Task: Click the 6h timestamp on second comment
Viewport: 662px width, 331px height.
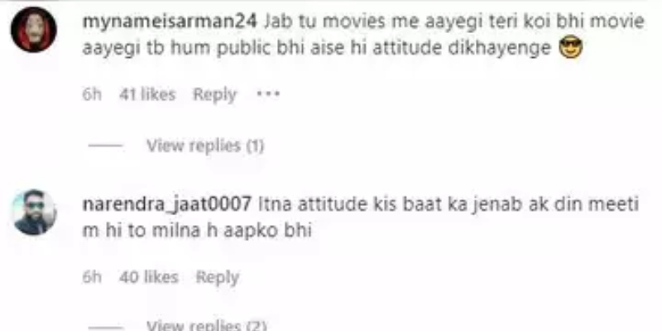Action: click(92, 277)
